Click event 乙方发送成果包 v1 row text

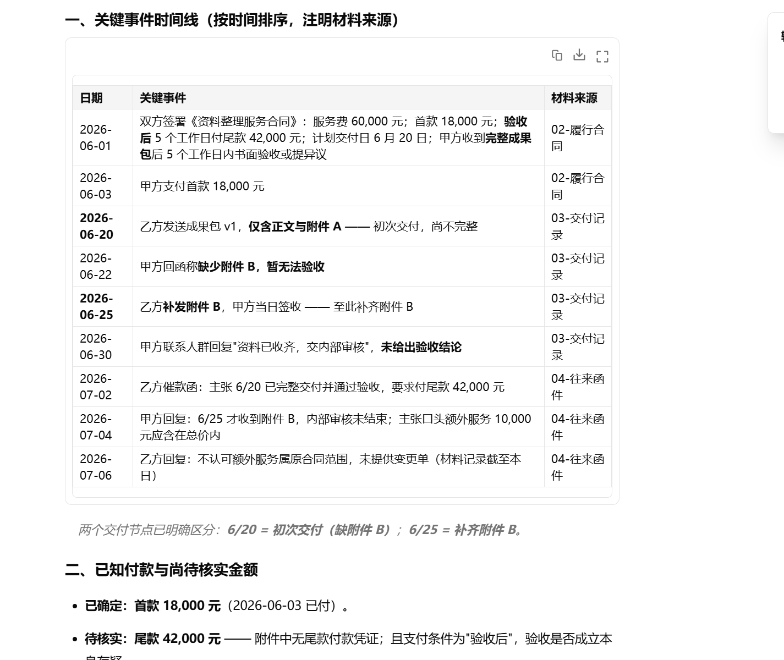[x=309, y=226]
